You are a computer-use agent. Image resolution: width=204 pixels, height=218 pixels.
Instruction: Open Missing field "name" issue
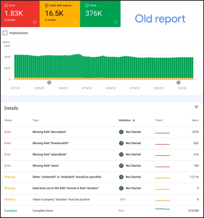[x=102, y=166]
